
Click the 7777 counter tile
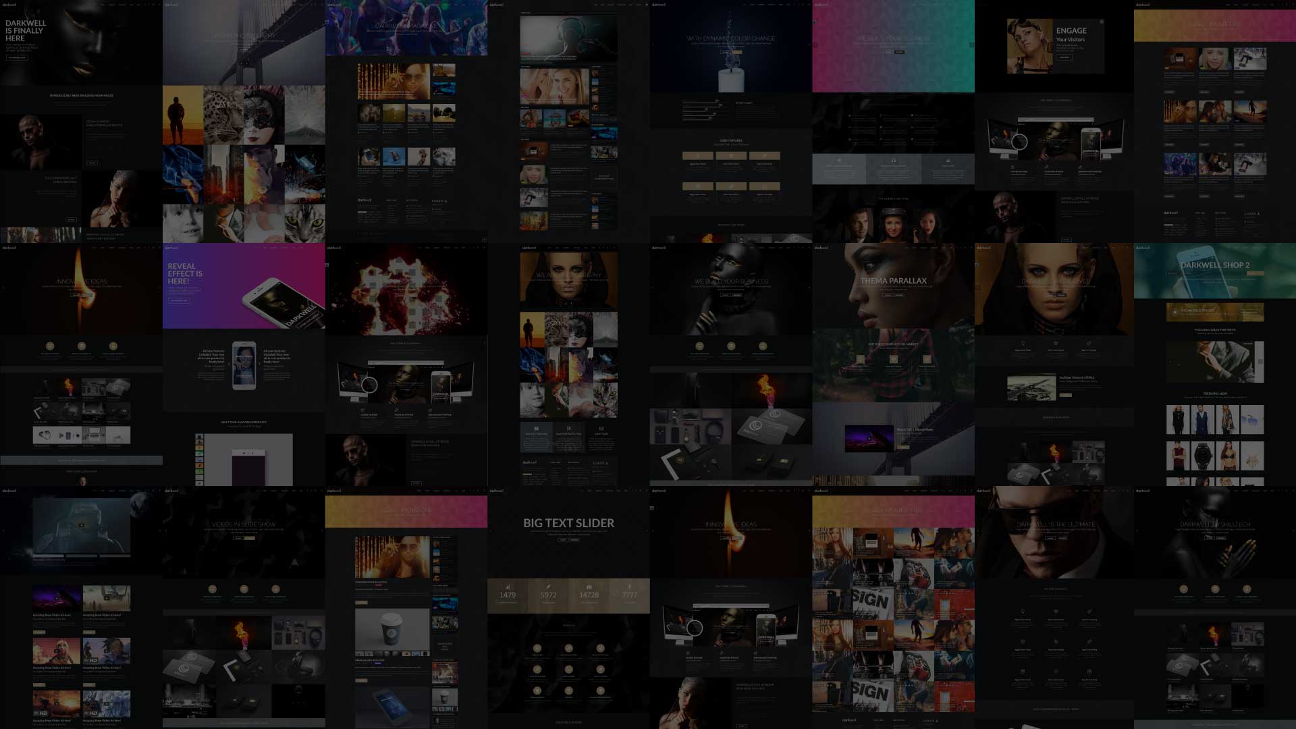(629, 595)
